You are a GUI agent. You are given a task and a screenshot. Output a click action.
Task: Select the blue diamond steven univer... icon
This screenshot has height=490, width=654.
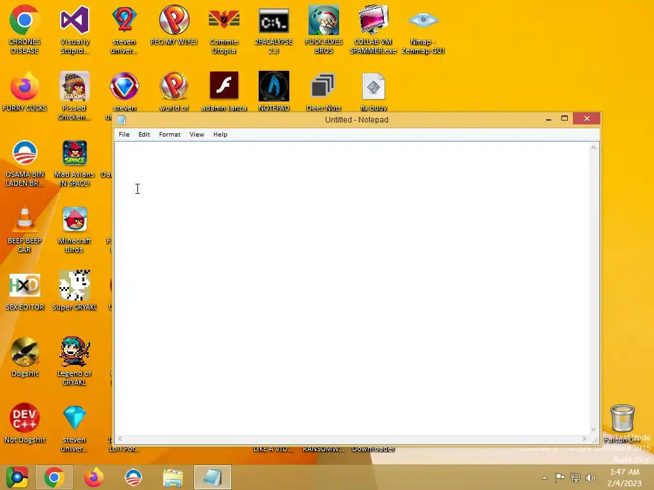(x=74, y=427)
